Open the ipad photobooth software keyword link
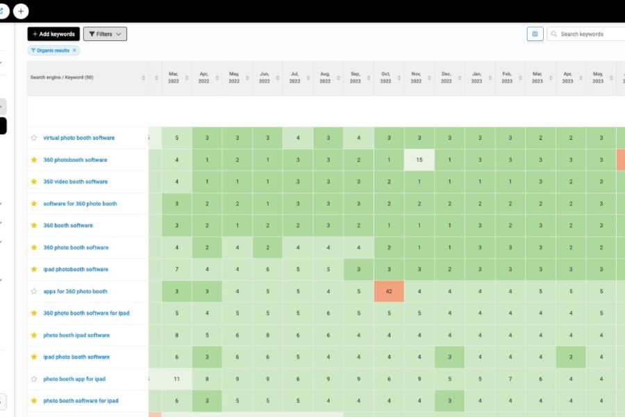This screenshot has height=417, width=625. coord(75,270)
